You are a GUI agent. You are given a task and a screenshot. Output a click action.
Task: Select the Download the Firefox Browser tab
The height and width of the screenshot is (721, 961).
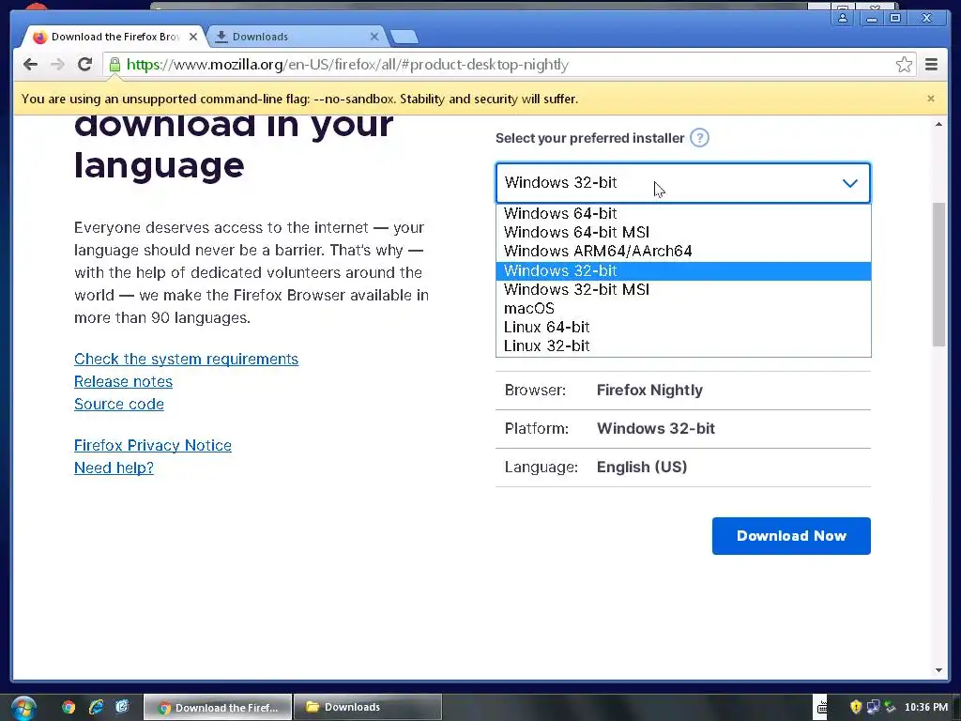[x=114, y=37]
